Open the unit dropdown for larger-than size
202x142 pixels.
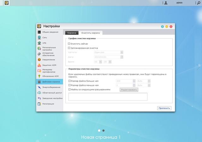point(144,81)
